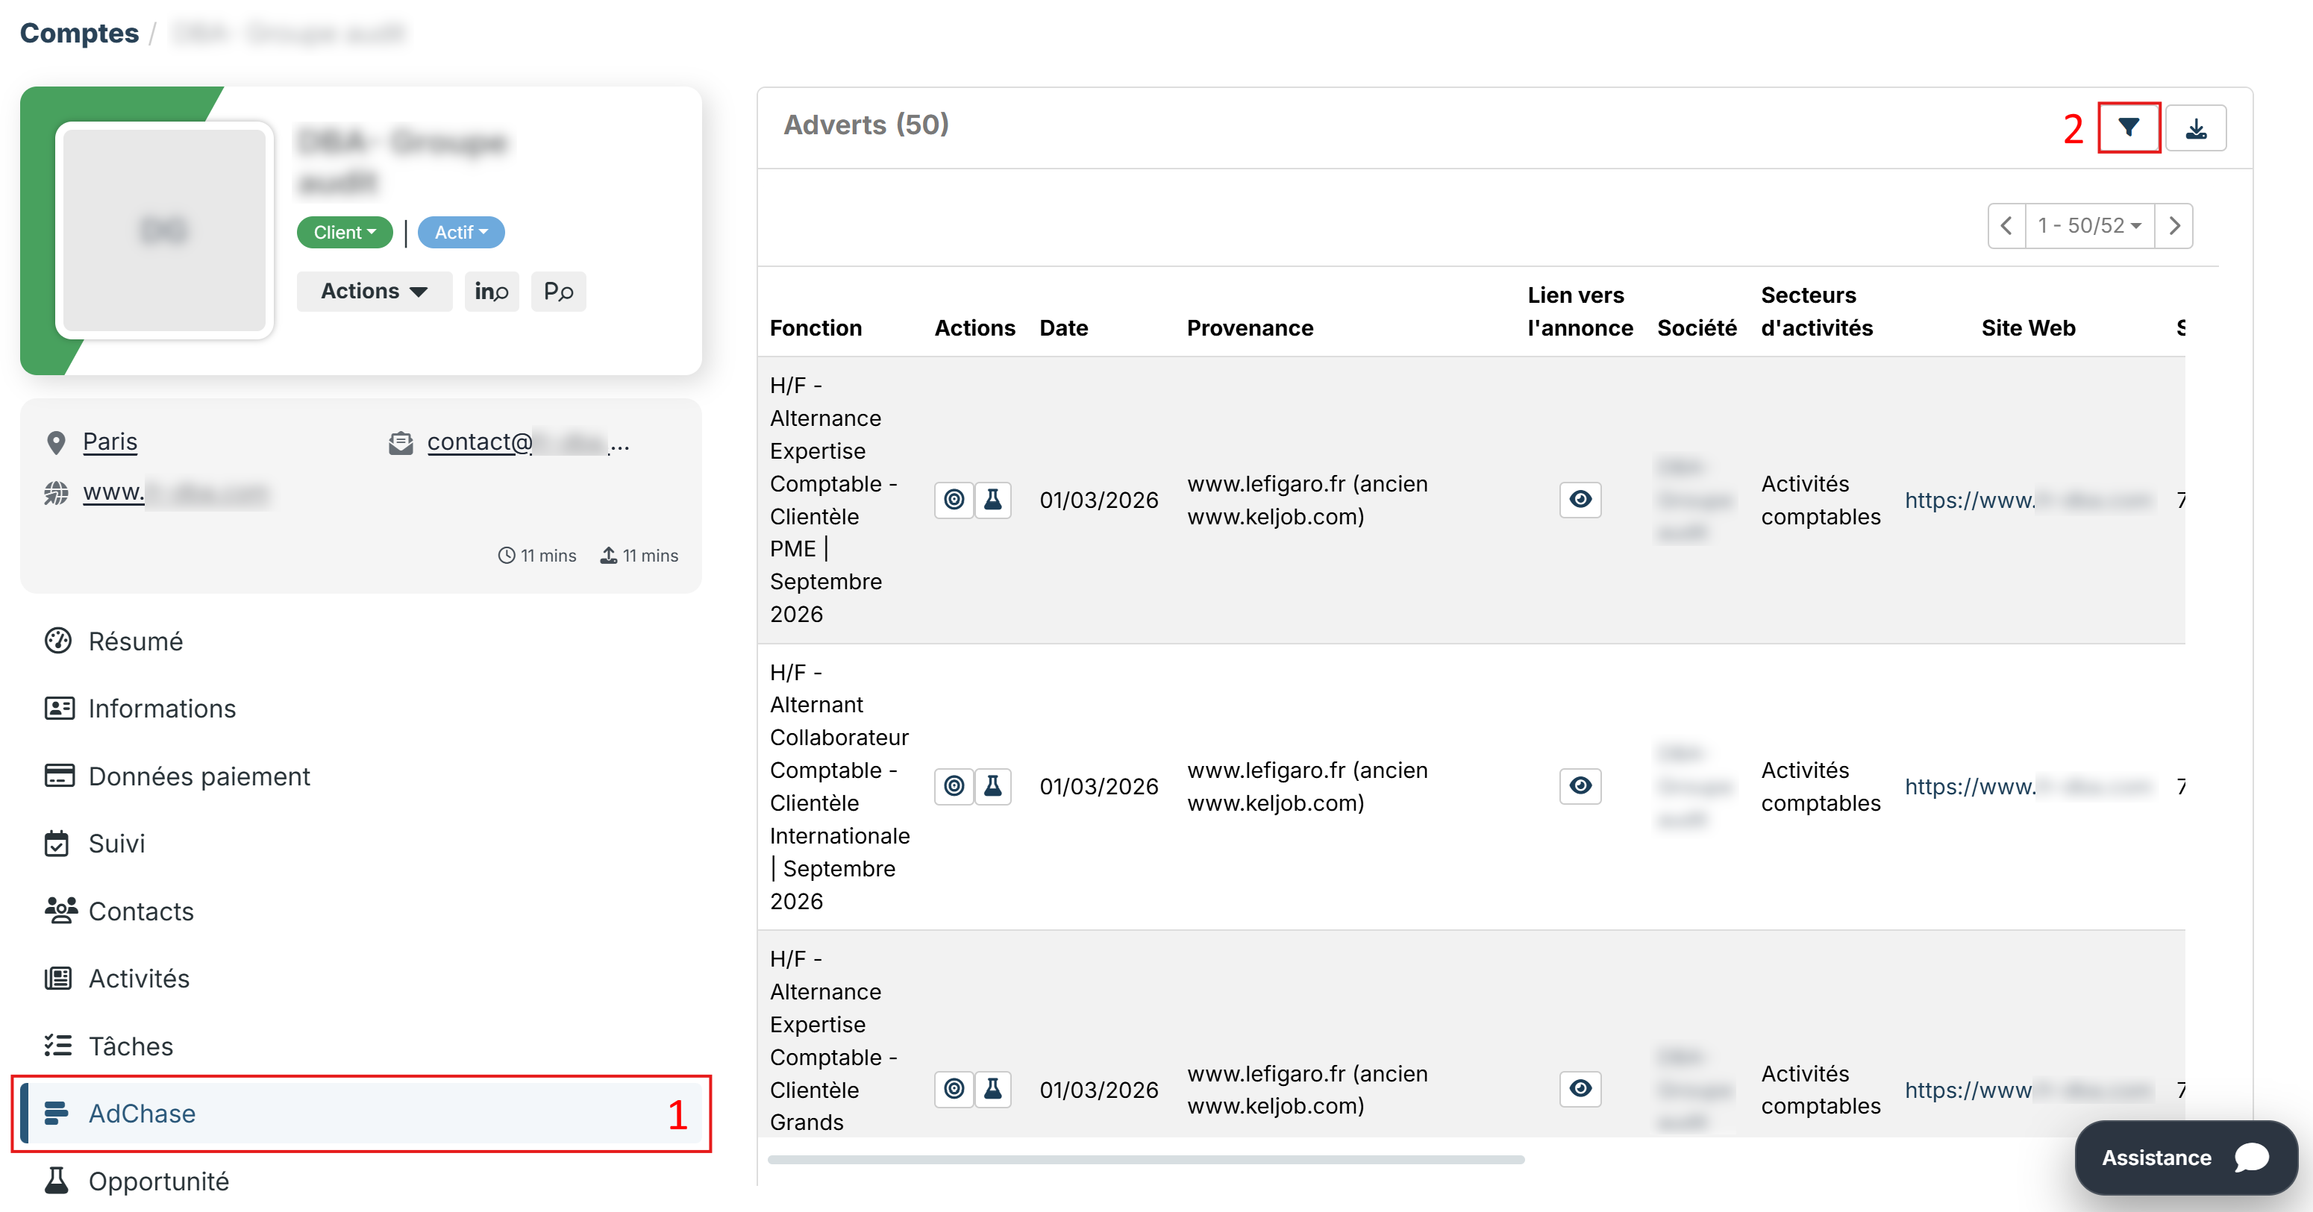Follow the Paris location link
Viewport: 2313px width, 1212px height.
110,442
